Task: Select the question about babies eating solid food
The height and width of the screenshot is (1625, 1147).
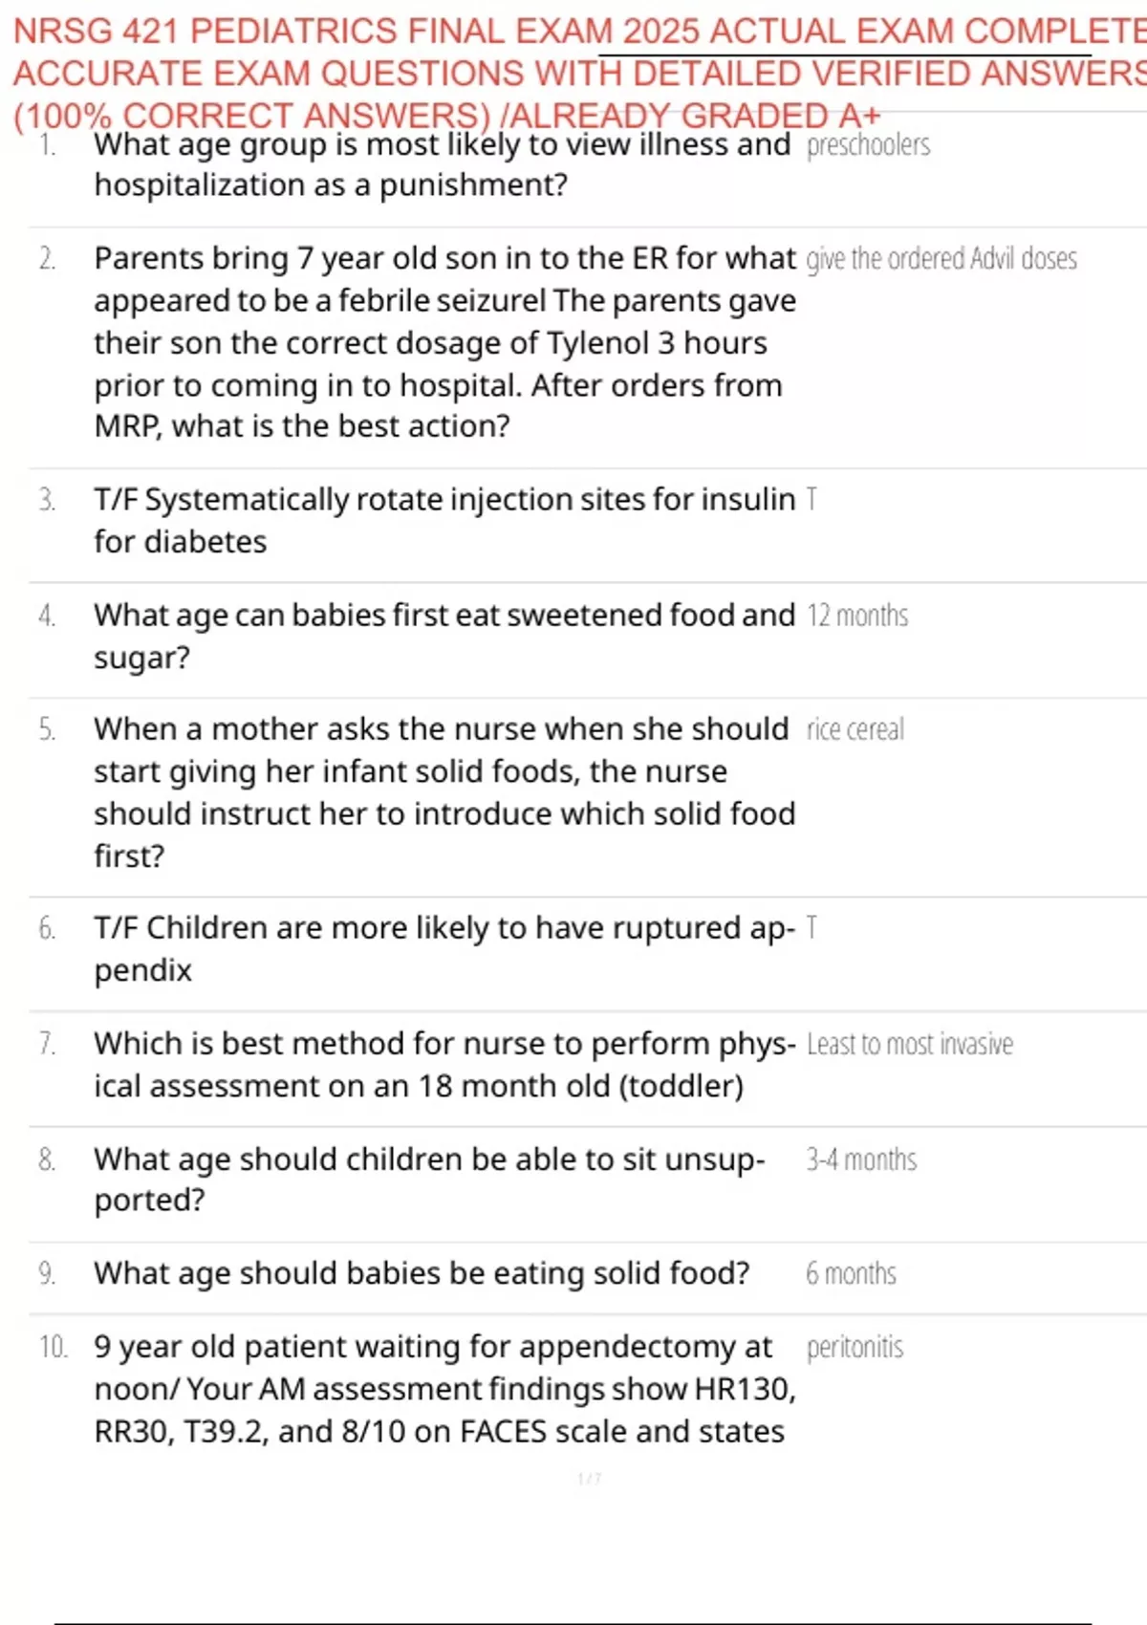Action: [x=422, y=1273]
